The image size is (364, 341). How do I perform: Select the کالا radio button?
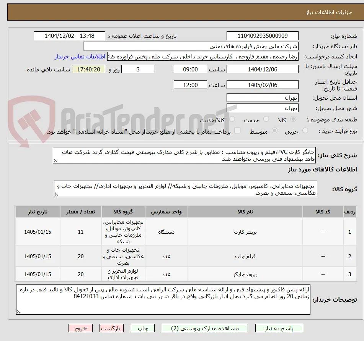[x=293, y=119]
